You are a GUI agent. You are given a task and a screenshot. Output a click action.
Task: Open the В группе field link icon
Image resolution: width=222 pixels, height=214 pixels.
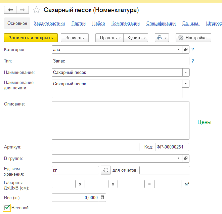pos(186,158)
